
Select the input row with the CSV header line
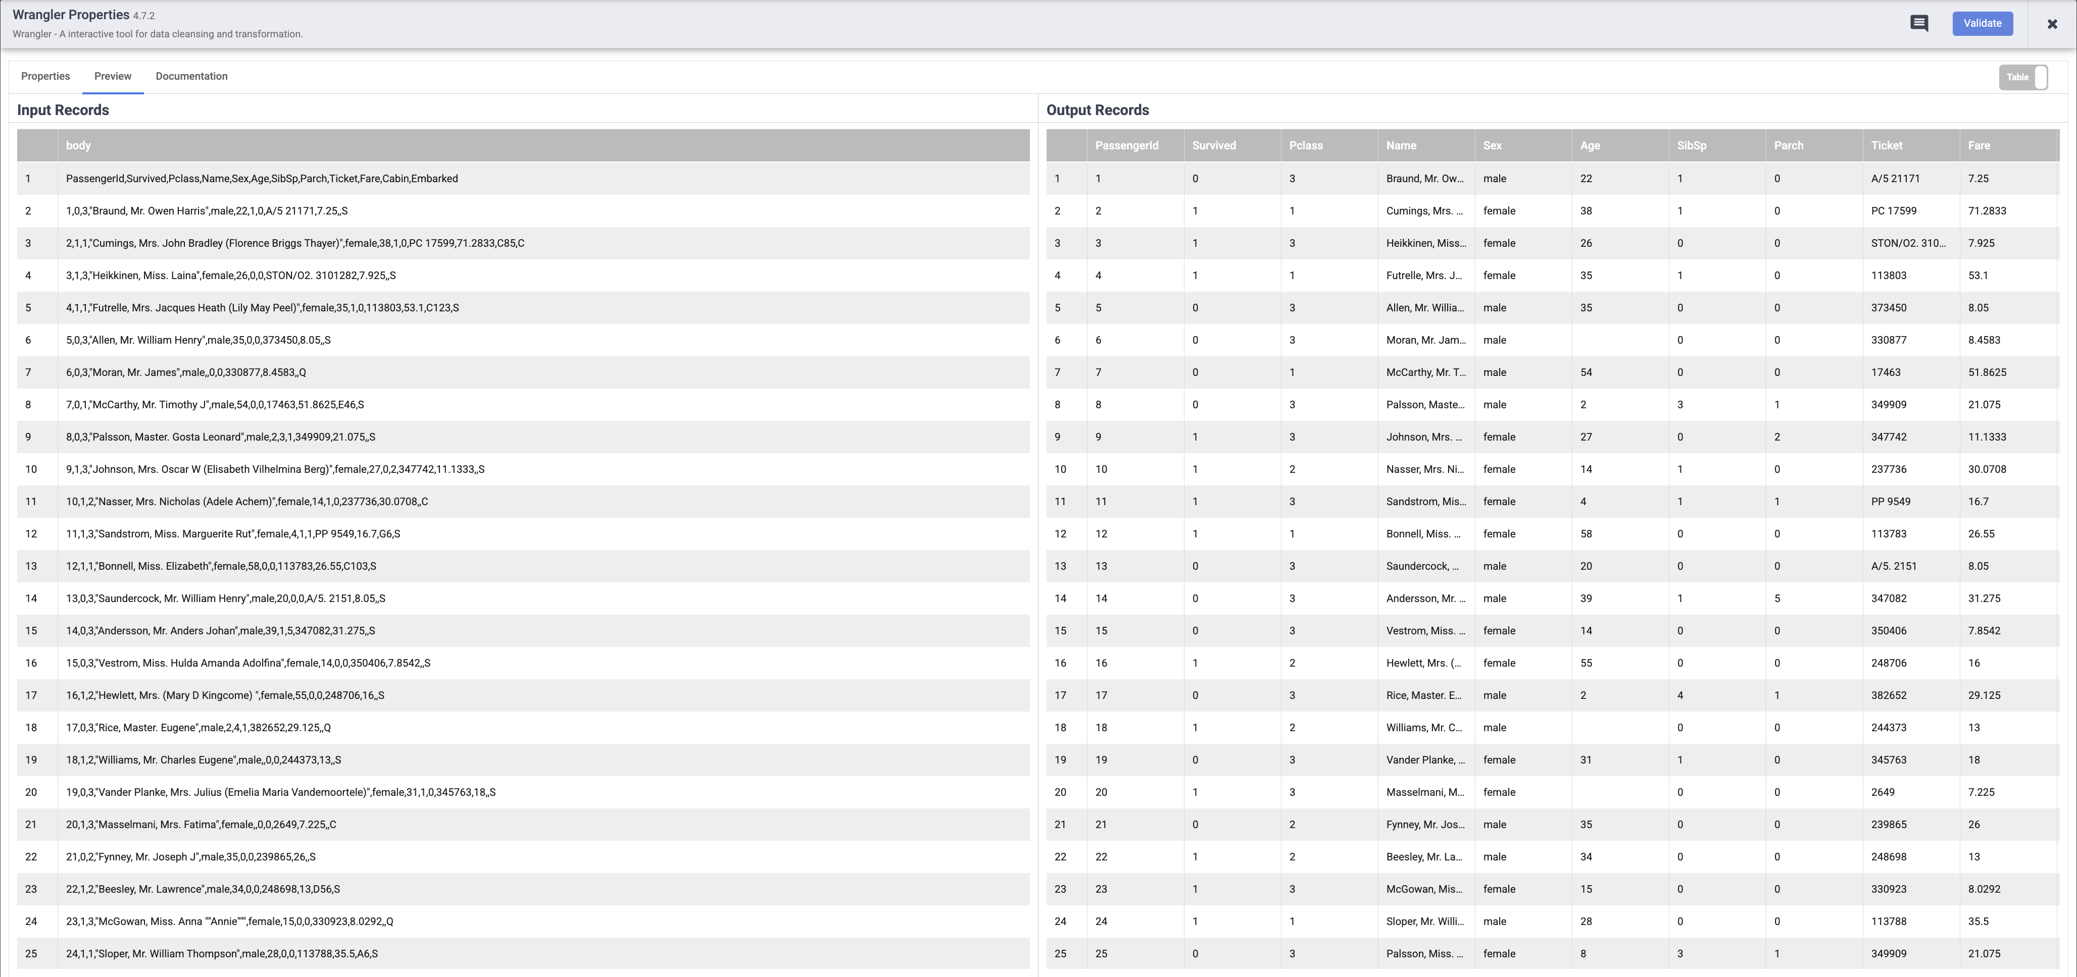pos(262,179)
